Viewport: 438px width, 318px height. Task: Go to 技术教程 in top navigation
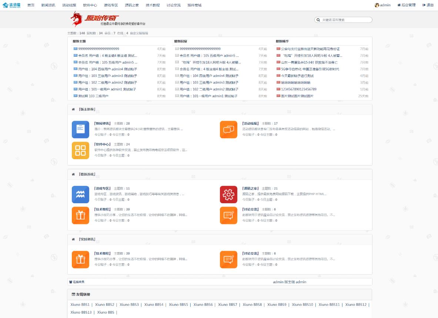(x=153, y=5)
